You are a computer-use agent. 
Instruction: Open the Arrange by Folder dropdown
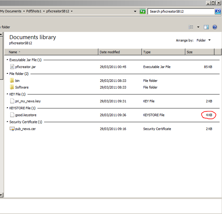(203, 40)
